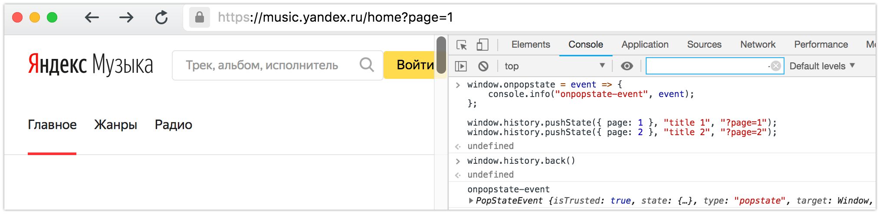Click the browser back arrow
The width and height of the screenshot is (880, 214).
(92, 17)
